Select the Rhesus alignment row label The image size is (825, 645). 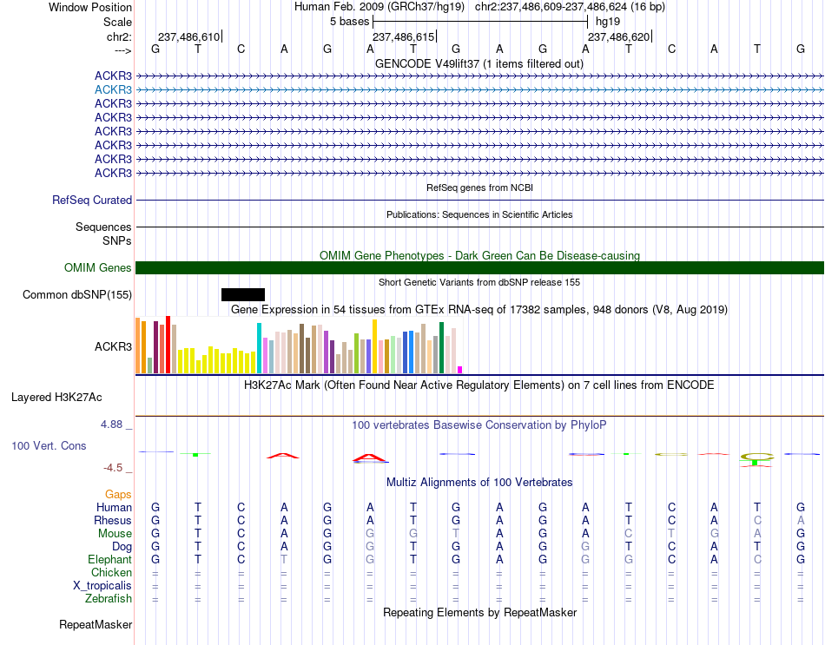click(113, 520)
